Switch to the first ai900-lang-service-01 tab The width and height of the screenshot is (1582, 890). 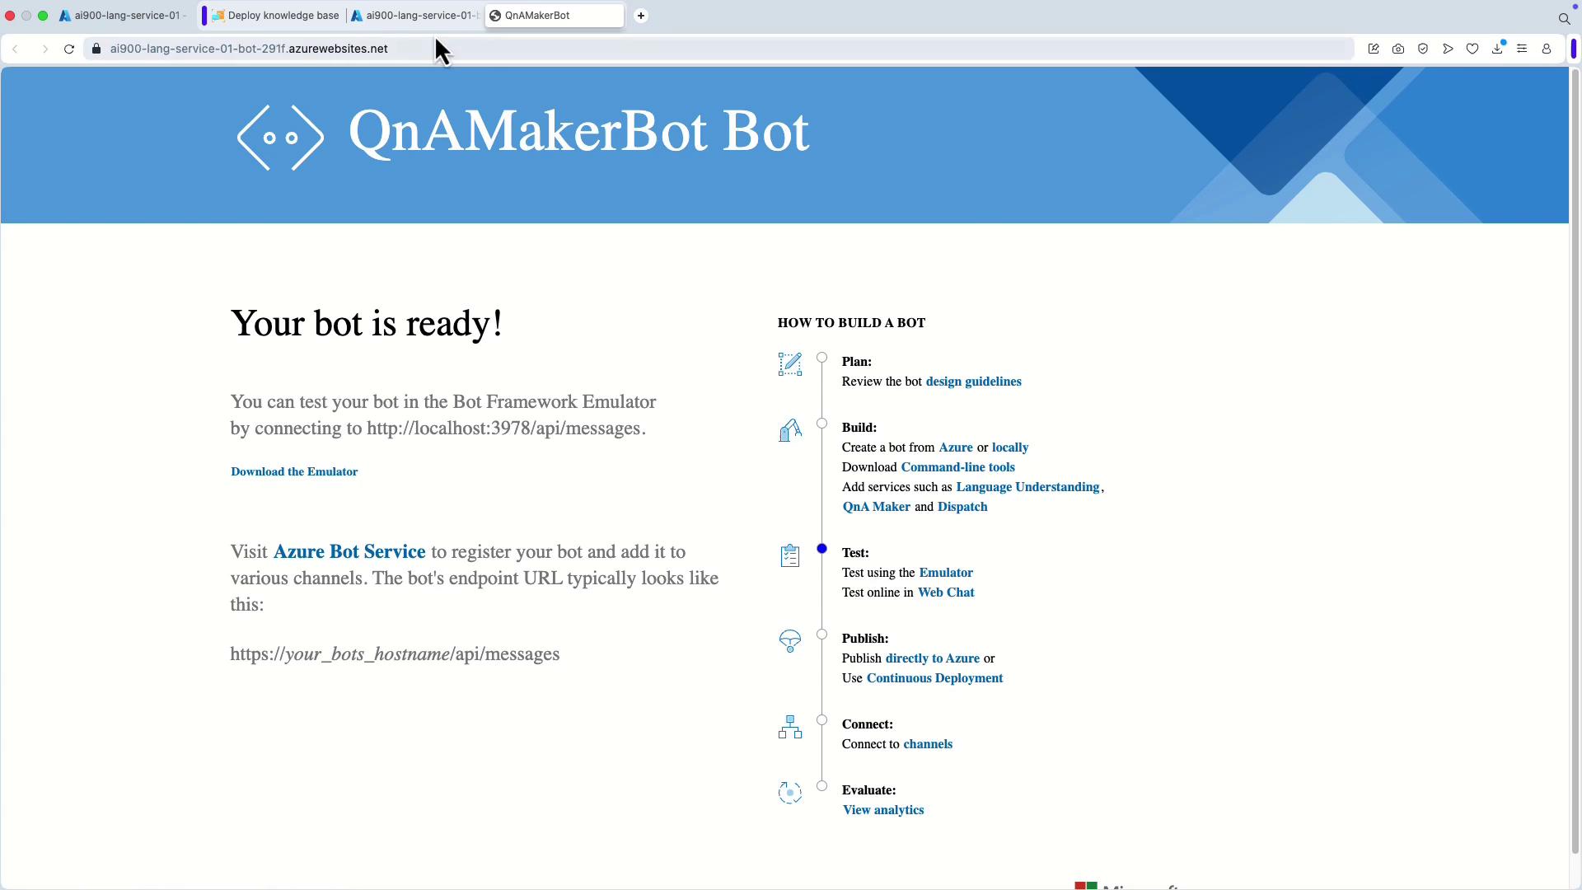click(124, 16)
